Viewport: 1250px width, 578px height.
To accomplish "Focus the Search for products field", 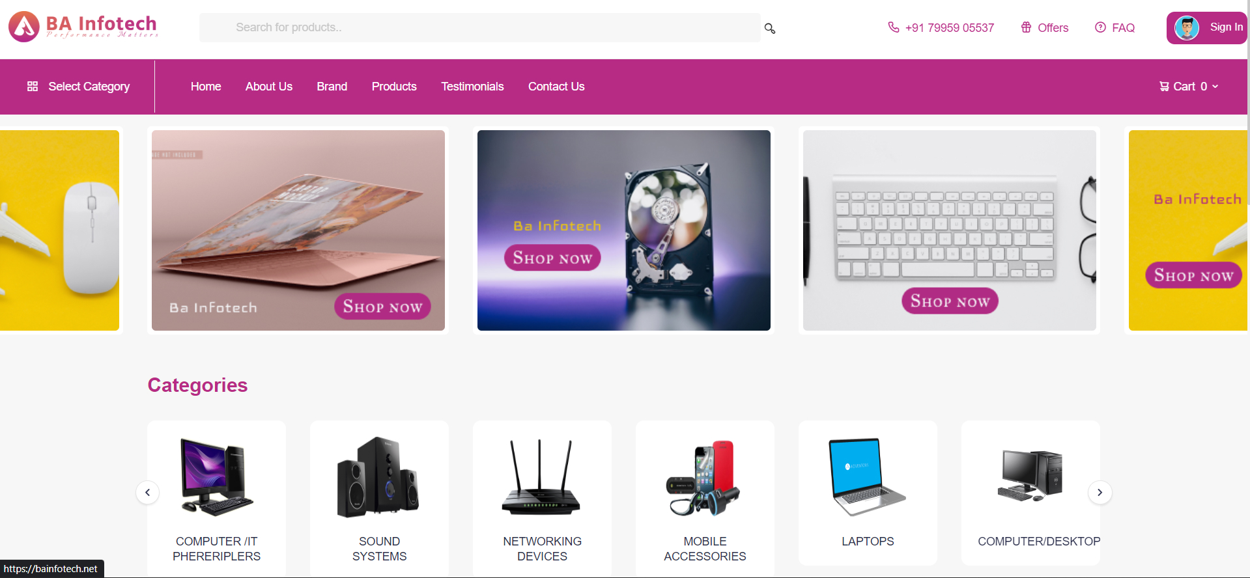I will click(x=479, y=28).
